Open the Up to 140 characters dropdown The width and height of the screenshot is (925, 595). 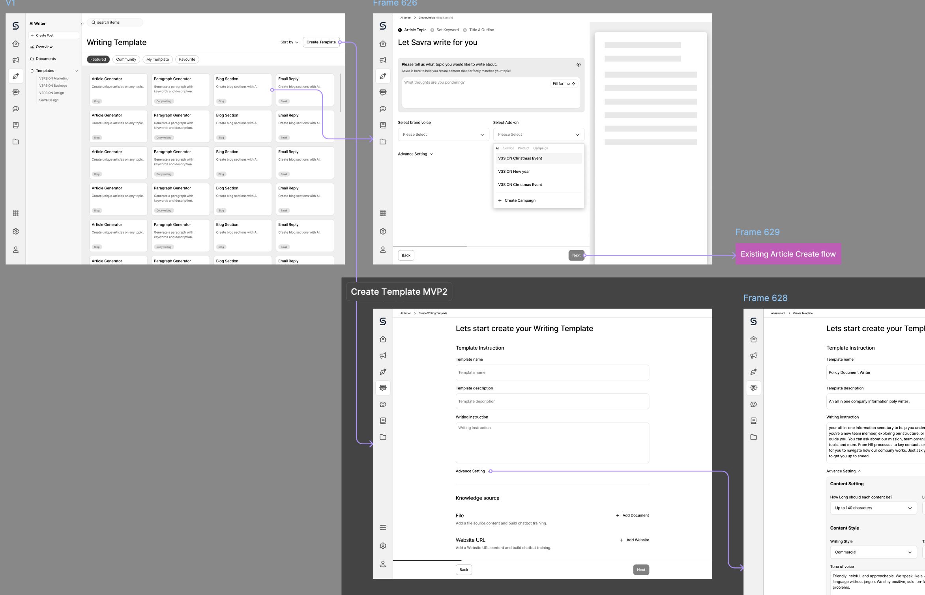tap(873, 508)
